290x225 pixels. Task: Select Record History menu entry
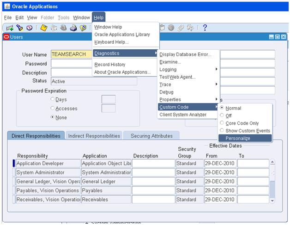click(125, 64)
